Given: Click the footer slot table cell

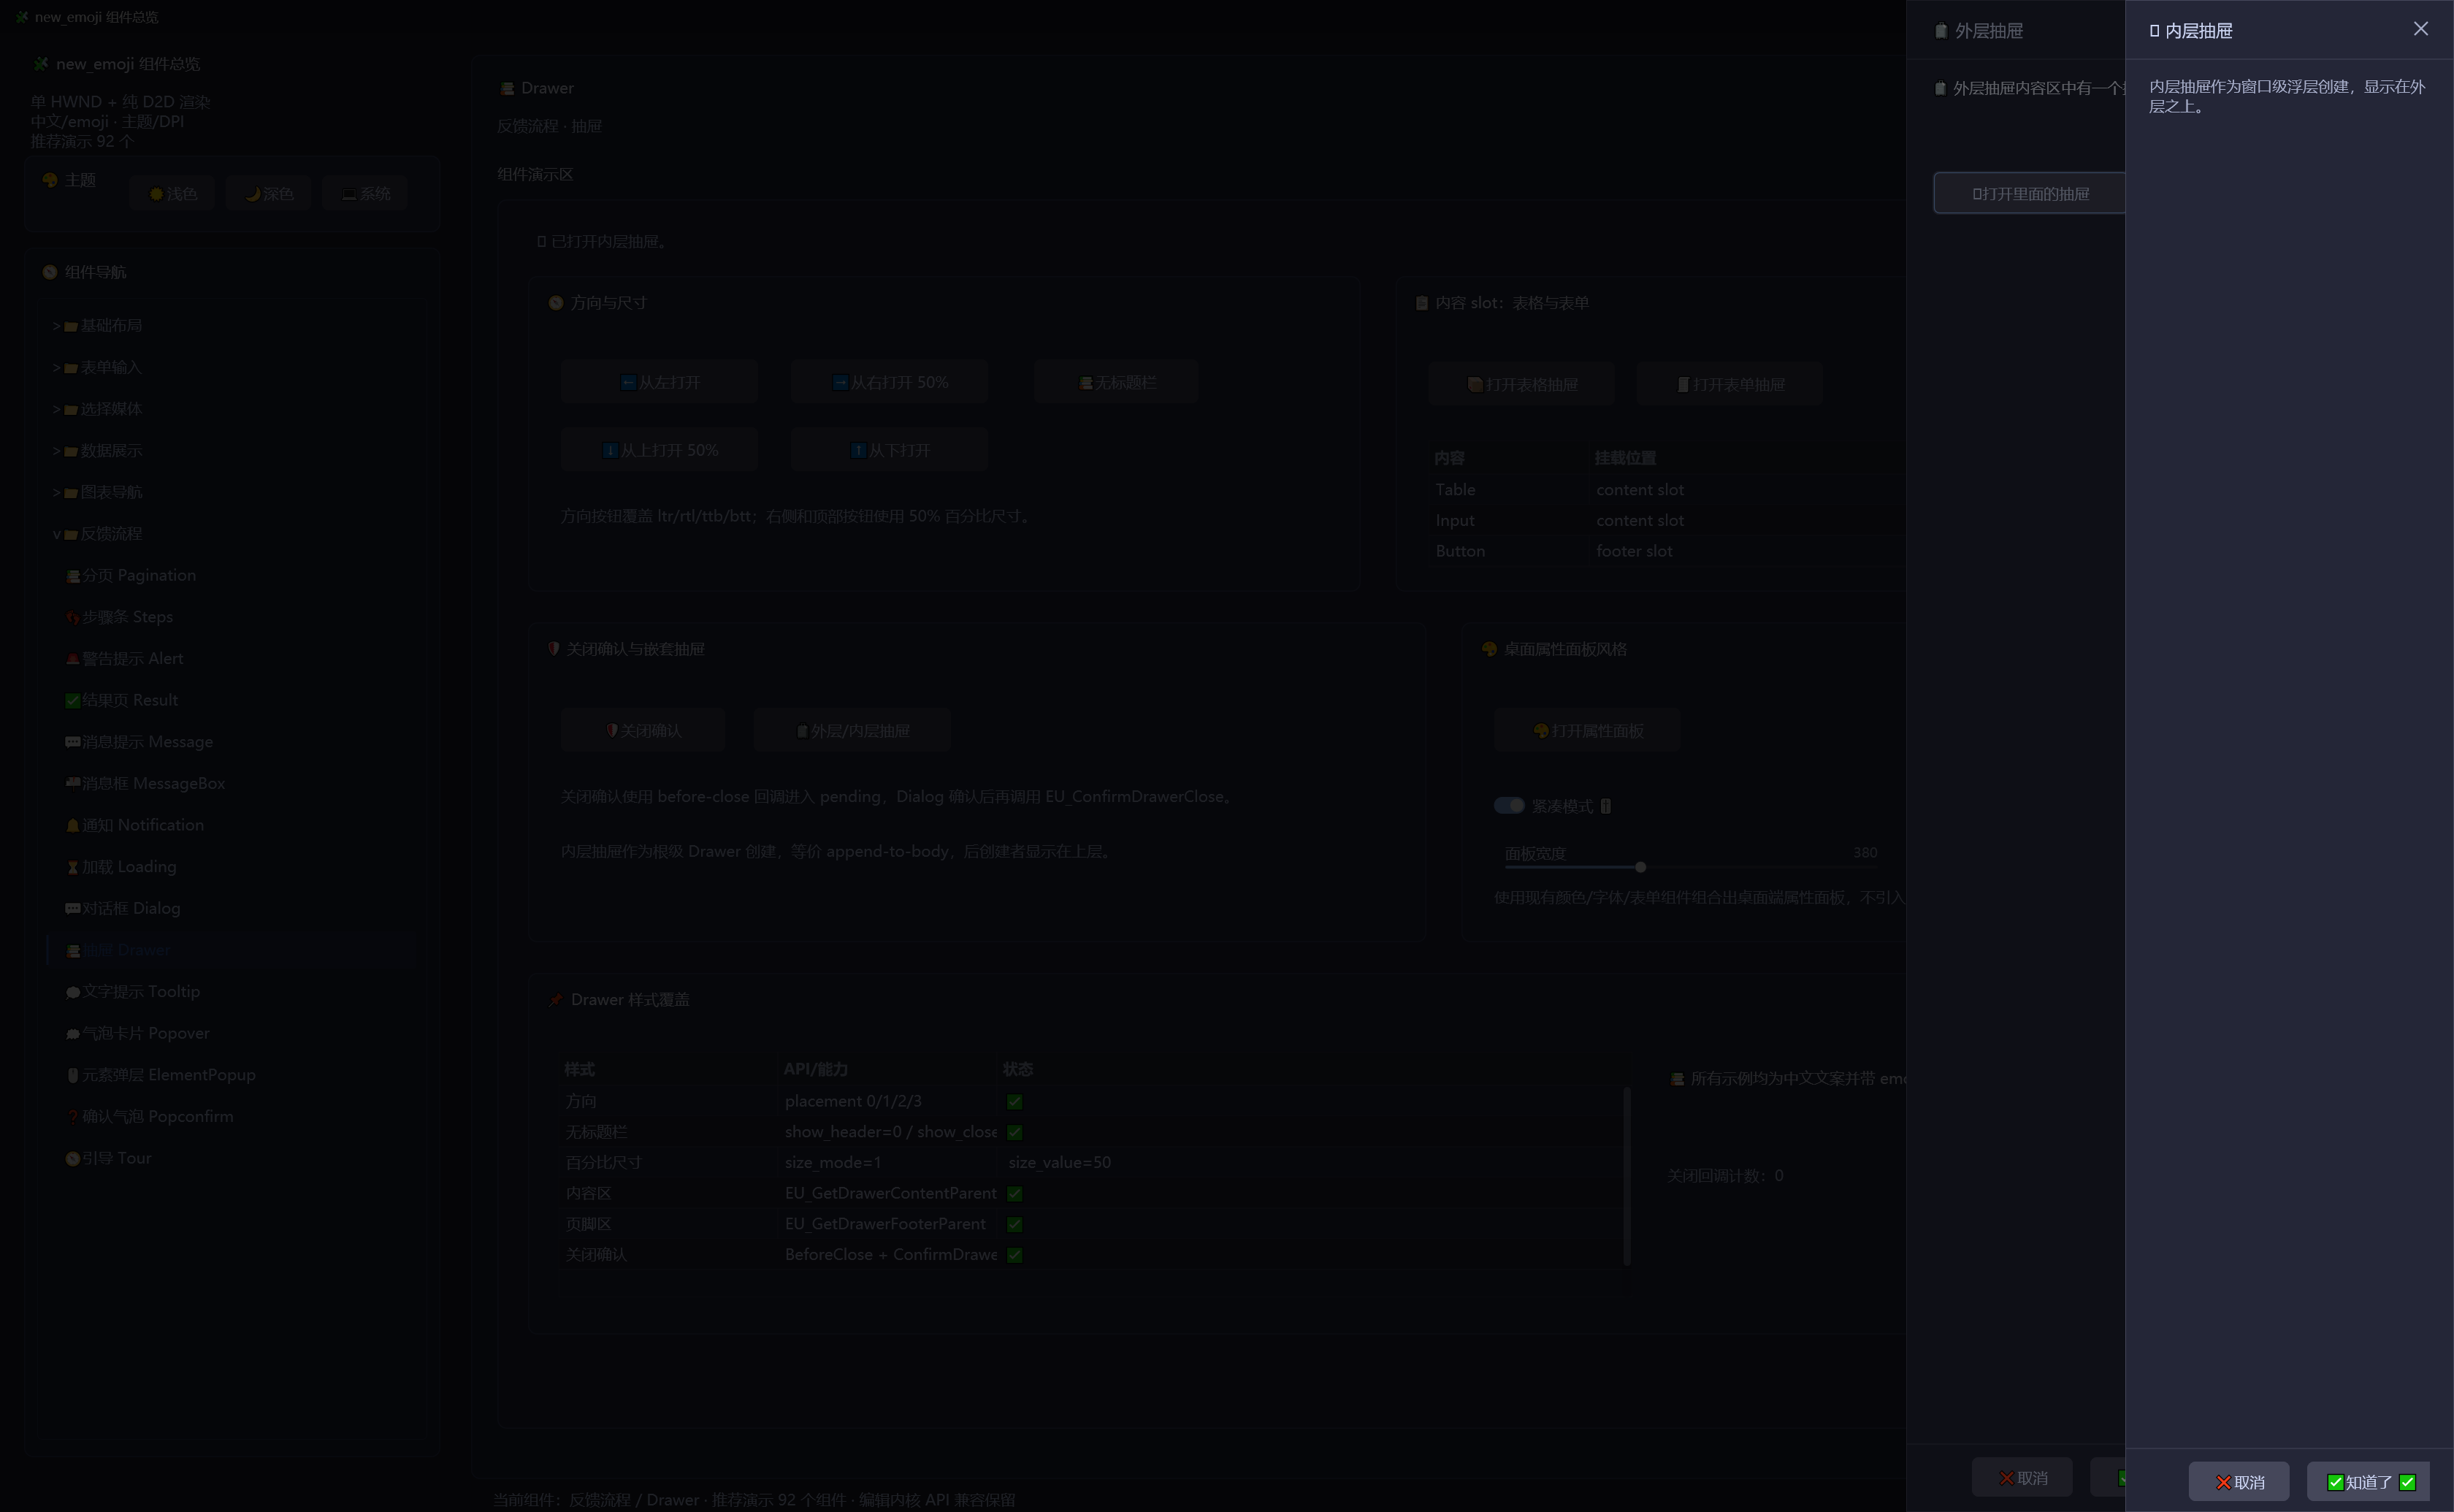Looking at the screenshot, I should coord(1633,551).
